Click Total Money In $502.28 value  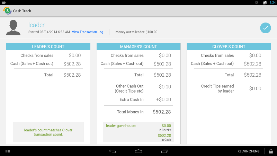[162, 112]
